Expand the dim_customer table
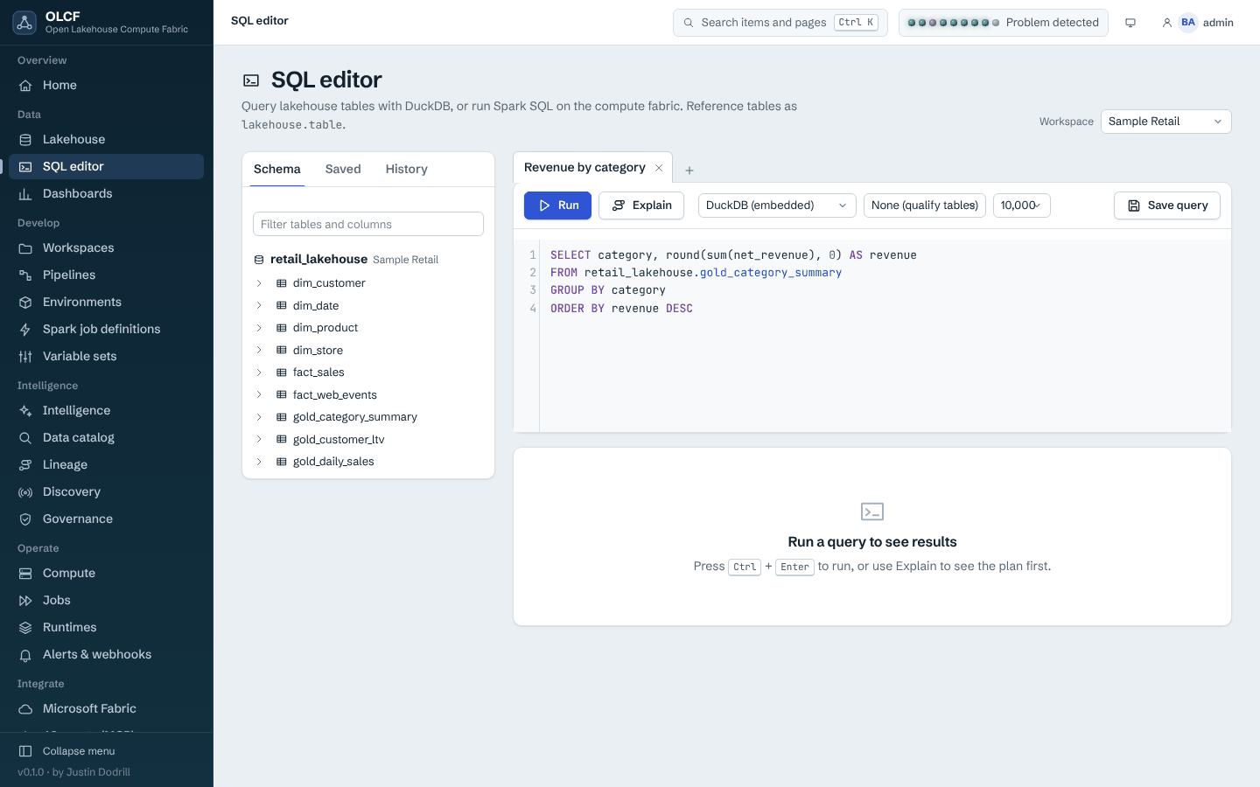The width and height of the screenshot is (1260, 787). point(259,283)
